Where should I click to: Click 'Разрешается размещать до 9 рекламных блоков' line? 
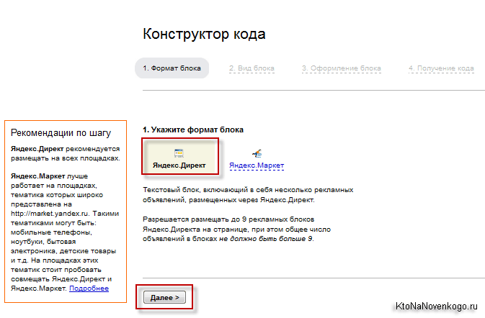click(228, 219)
